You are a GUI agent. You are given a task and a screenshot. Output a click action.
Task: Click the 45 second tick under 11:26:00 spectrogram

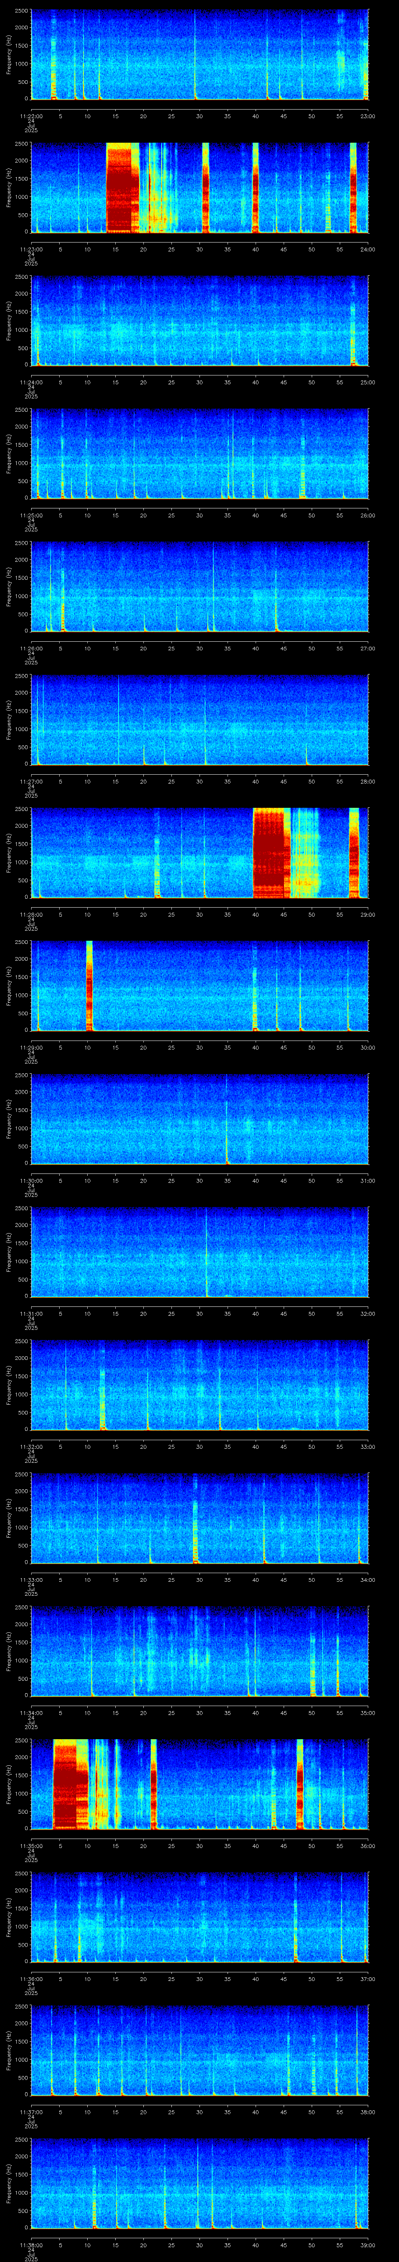(283, 649)
